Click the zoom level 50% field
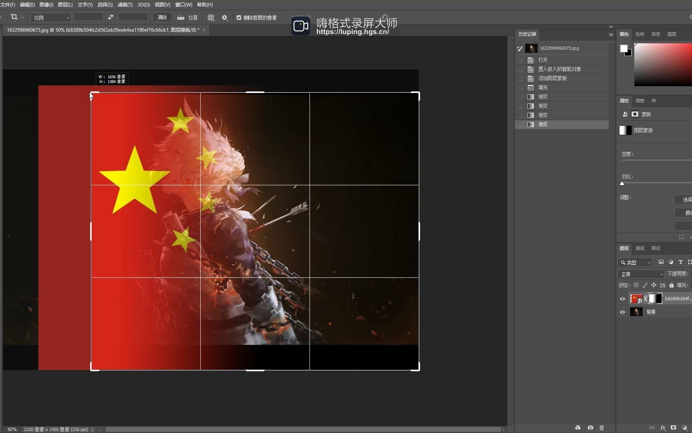The width and height of the screenshot is (692, 433). click(12, 429)
